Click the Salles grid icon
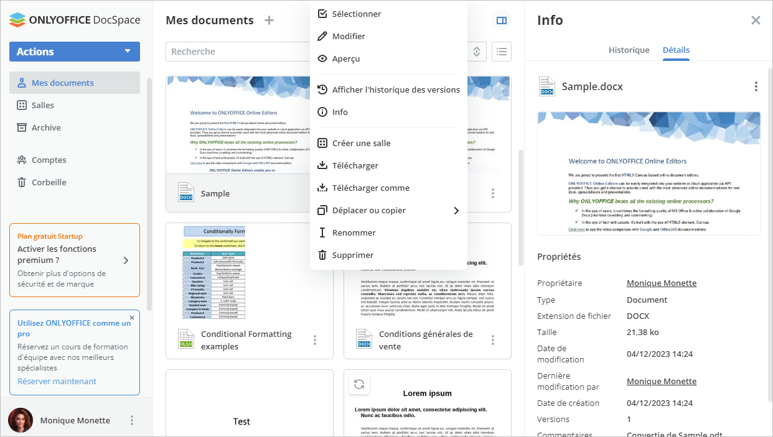 click(x=22, y=105)
